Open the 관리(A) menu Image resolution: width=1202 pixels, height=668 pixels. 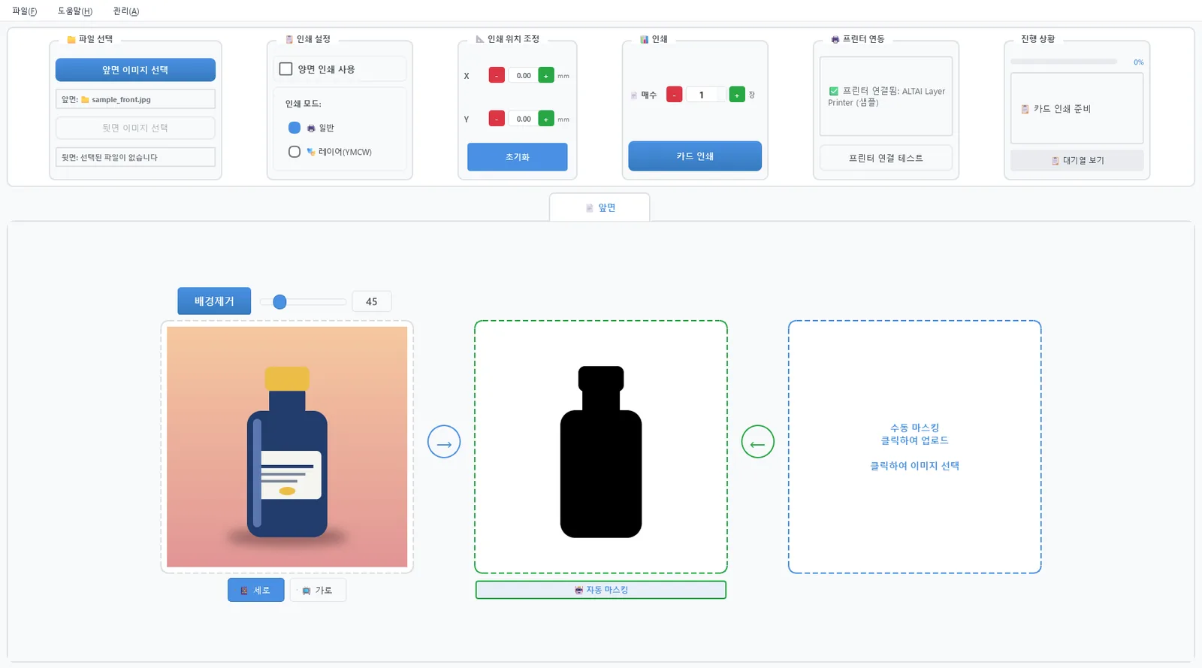(126, 11)
